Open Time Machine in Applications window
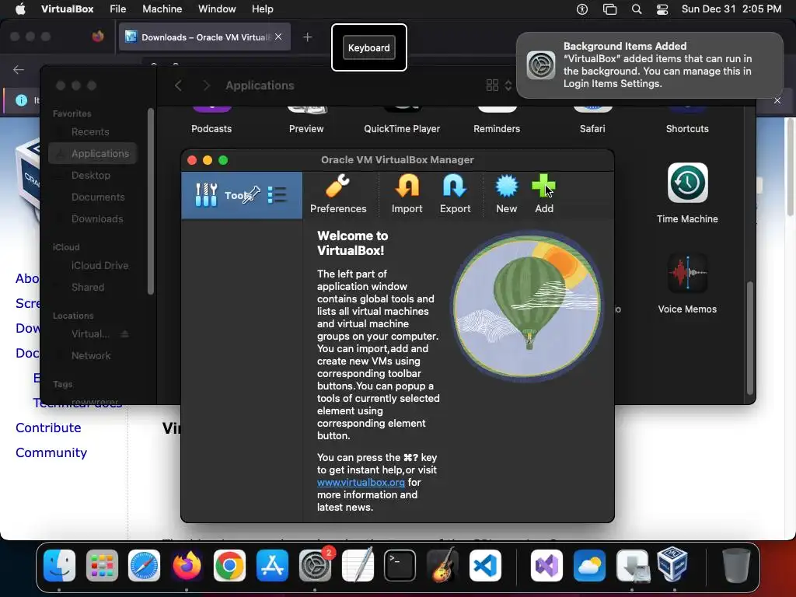This screenshot has height=597, width=796. (687, 194)
